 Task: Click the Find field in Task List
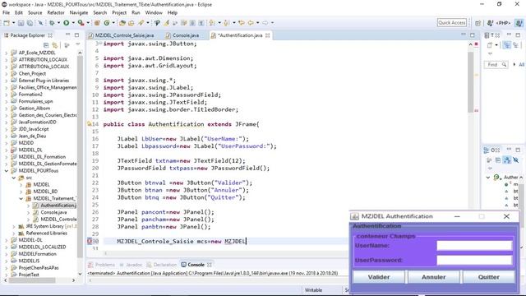click(496, 64)
